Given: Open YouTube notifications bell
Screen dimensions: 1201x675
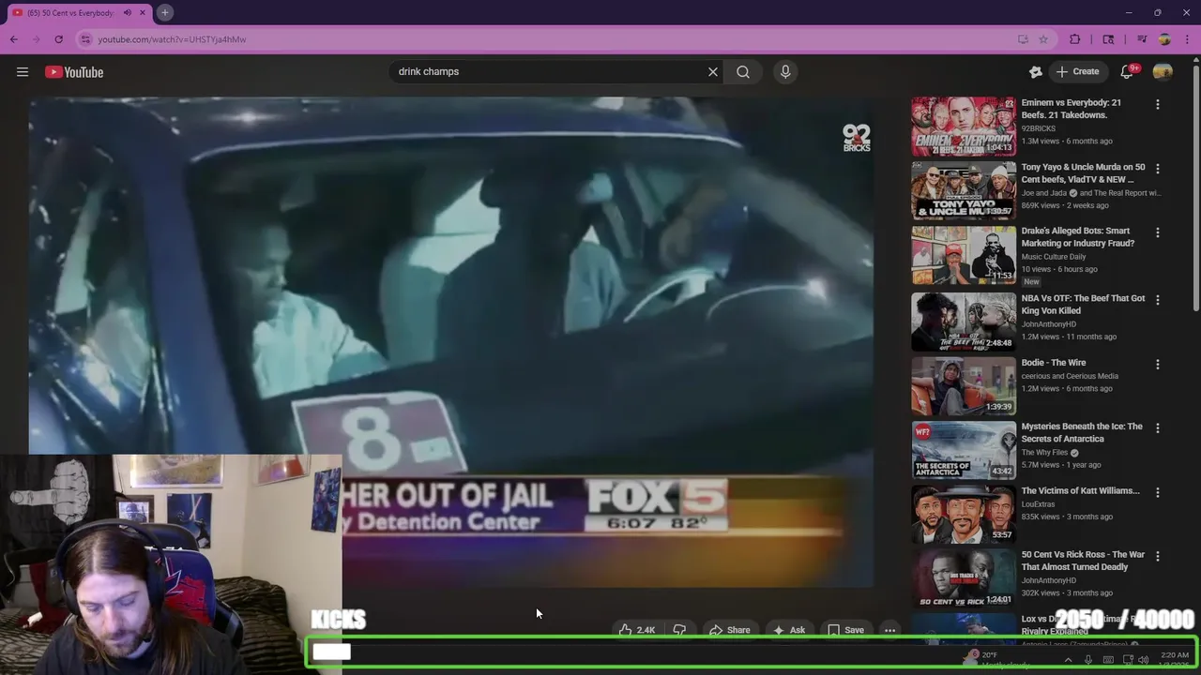Looking at the screenshot, I should coord(1128,71).
